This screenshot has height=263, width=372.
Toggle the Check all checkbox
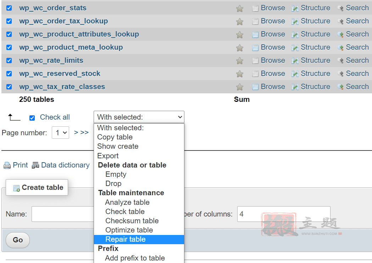[x=32, y=118]
